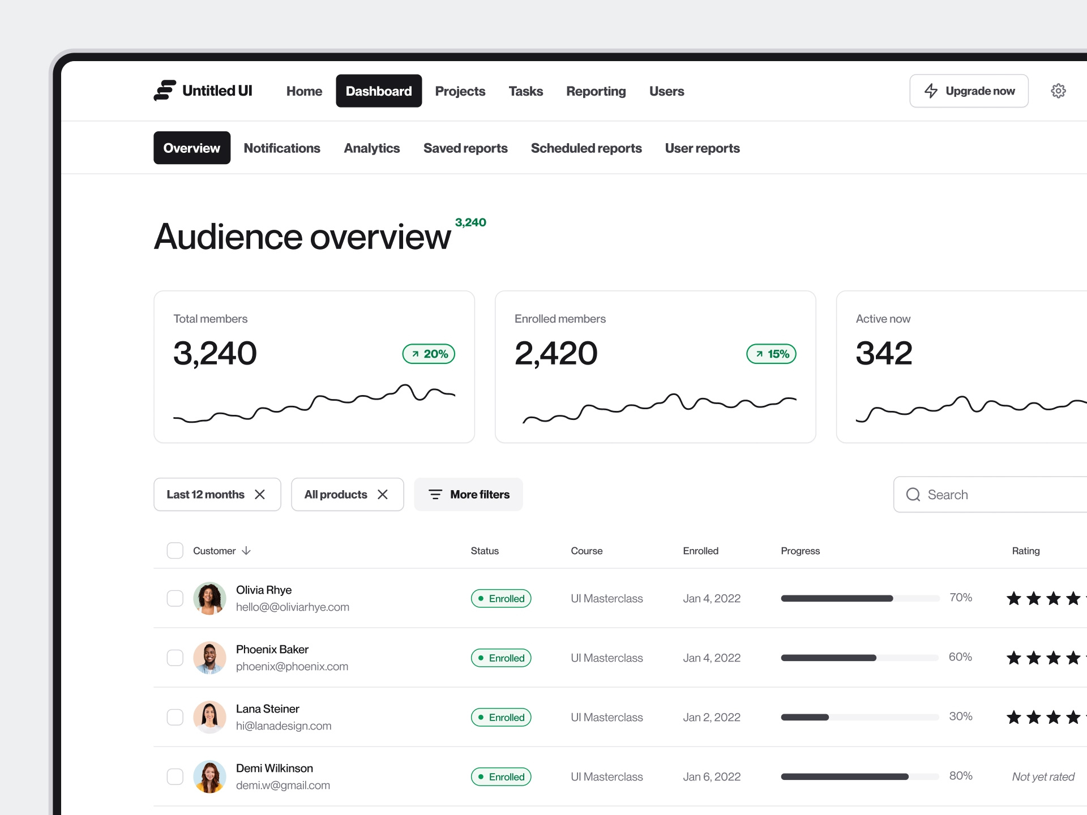The width and height of the screenshot is (1087, 815).
Task: Click the first star in Olivia's rating
Action: point(1013,598)
